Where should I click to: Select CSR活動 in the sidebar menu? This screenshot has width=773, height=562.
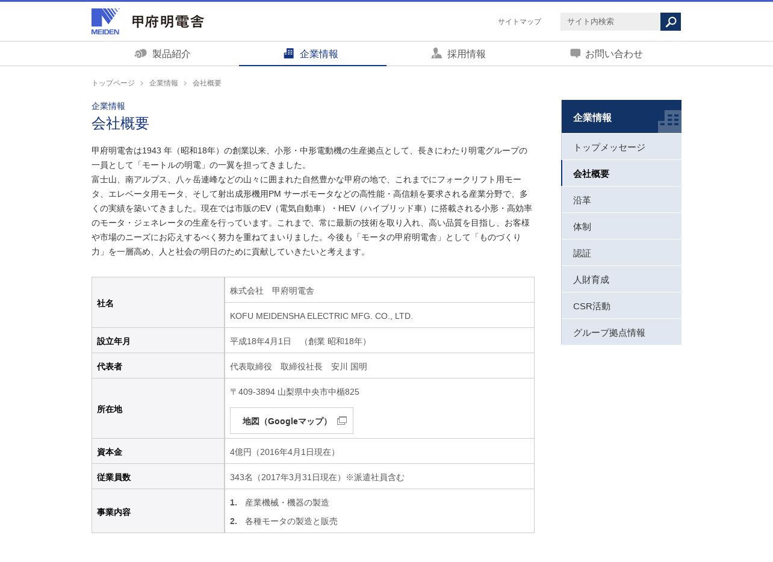click(621, 306)
